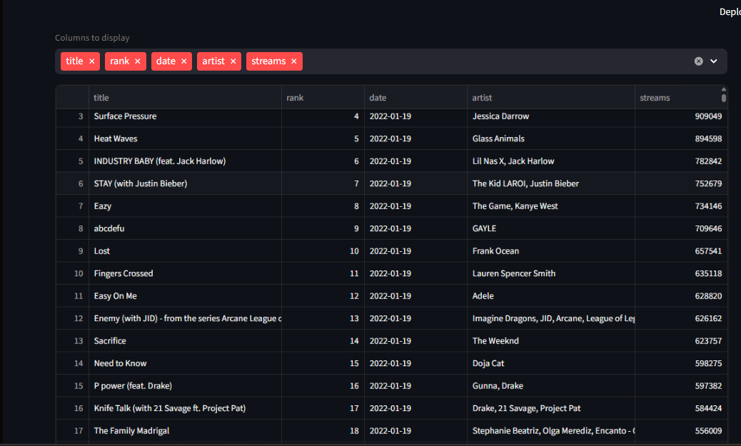Sort table by rank column header

click(322, 98)
